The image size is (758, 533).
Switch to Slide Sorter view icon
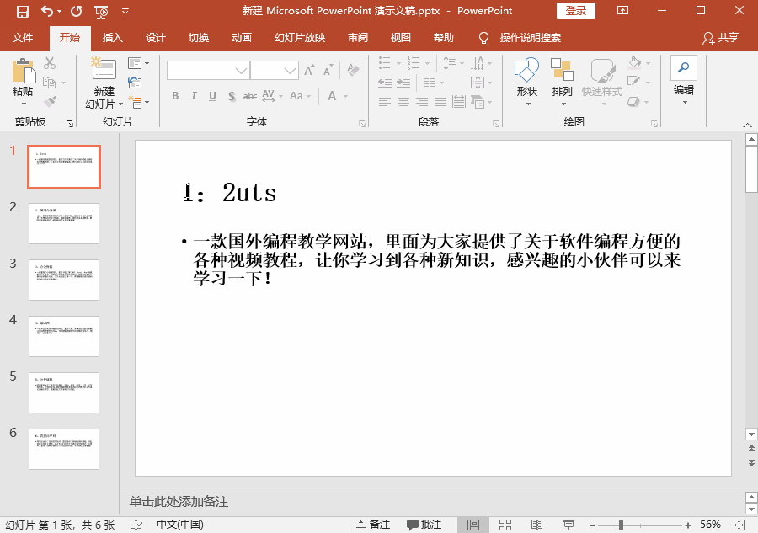(504, 525)
